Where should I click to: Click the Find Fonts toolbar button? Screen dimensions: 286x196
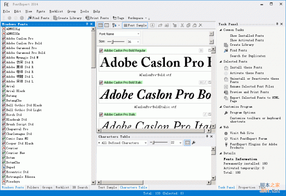39,18
